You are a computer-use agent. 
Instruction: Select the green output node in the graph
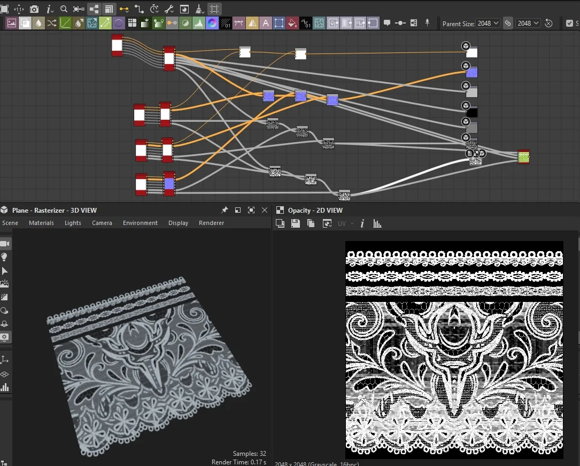tap(523, 157)
